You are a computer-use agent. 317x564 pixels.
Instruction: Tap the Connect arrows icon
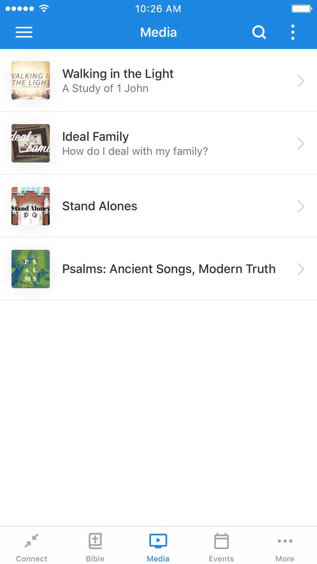pyautogui.click(x=32, y=541)
